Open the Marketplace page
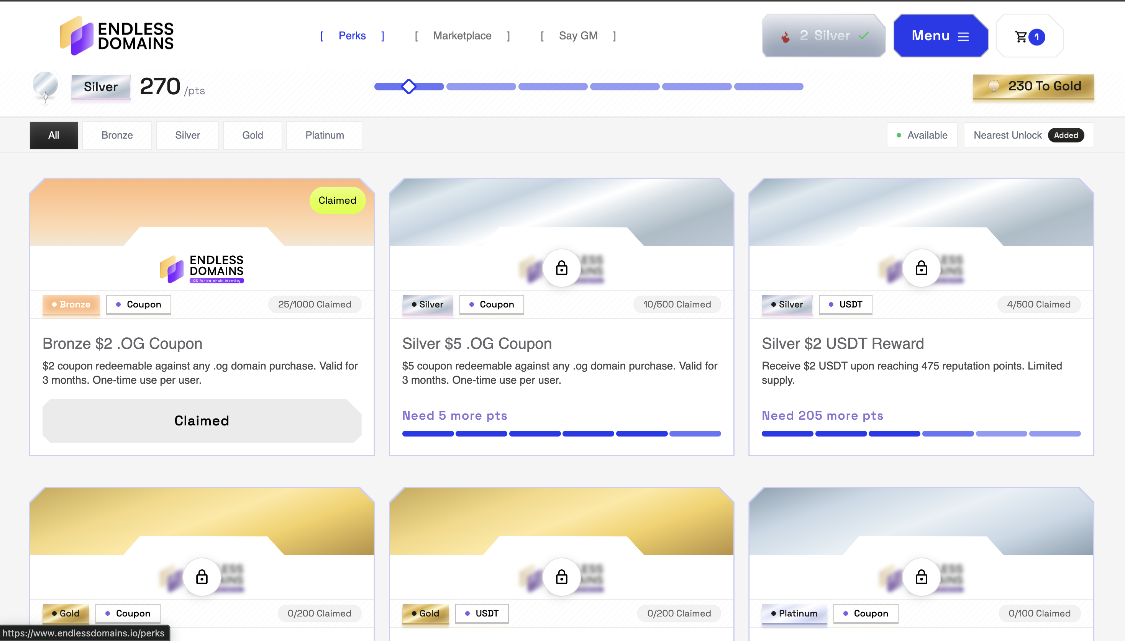The width and height of the screenshot is (1125, 641). click(x=462, y=36)
